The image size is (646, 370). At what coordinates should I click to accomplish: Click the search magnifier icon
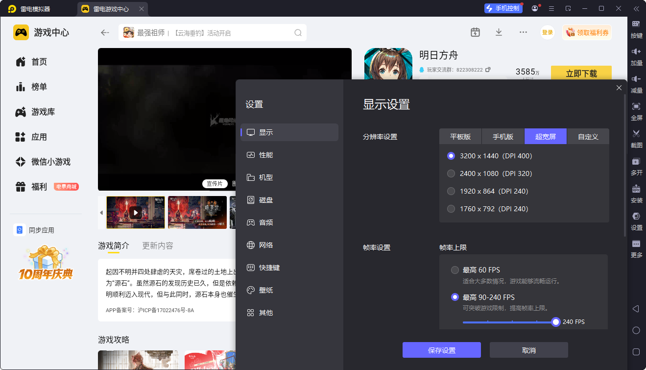[x=298, y=33]
